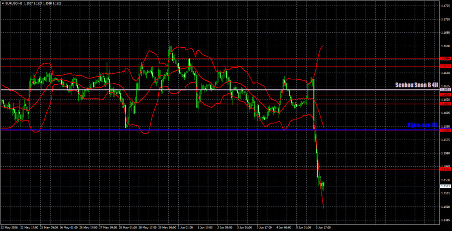
Task: Click the 1.1695 price scale value
Action: click(444, 33)
